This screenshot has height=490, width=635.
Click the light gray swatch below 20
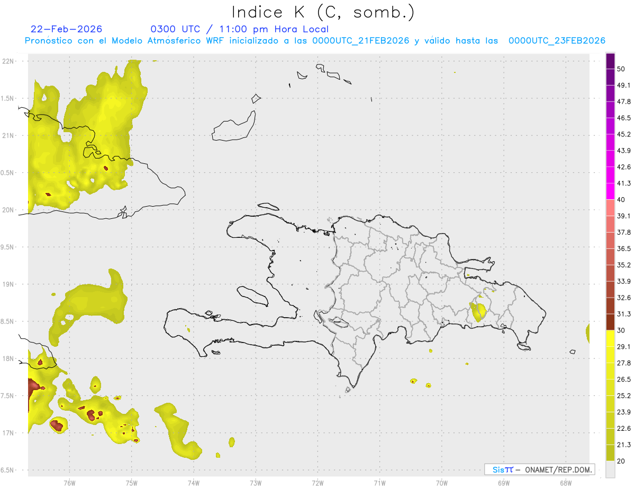click(x=610, y=469)
